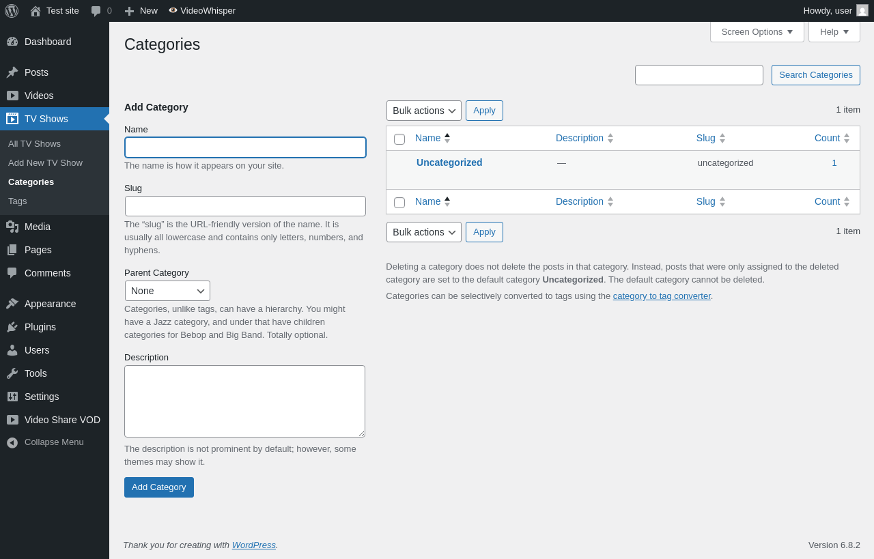Open the Parent Category dropdown
Image resolution: width=874 pixels, height=559 pixels.
(x=167, y=291)
